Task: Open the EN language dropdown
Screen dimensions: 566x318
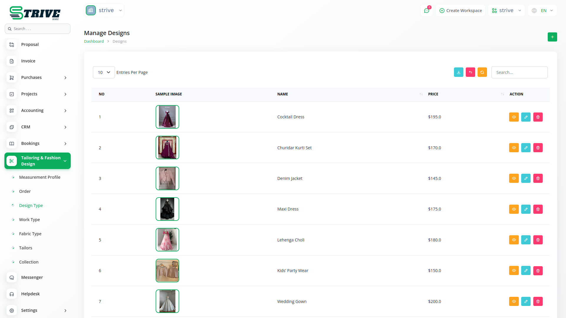Action: point(543,11)
